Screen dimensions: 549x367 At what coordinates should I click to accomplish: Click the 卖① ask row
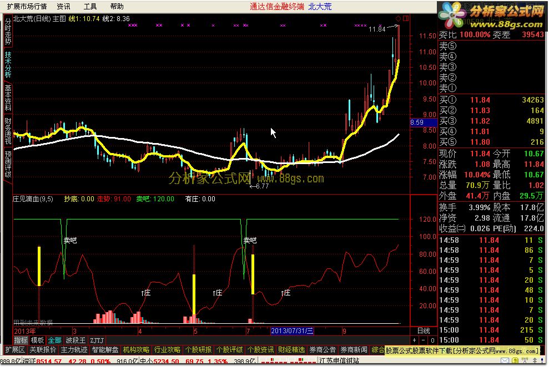[x=491, y=88]
